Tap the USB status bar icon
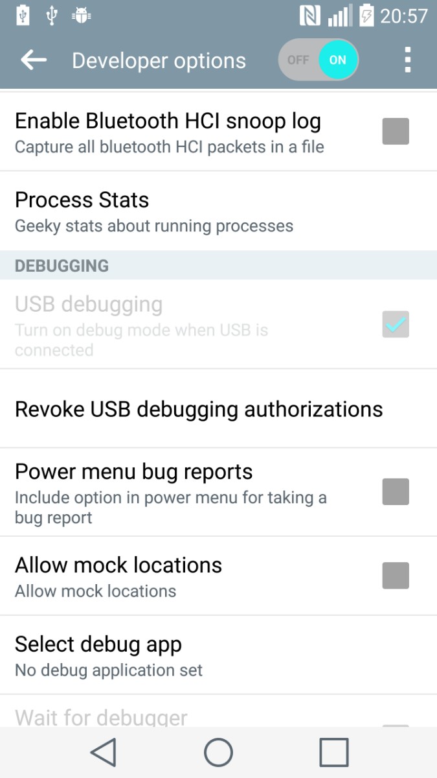Screen dimensions: 437x778 coord(52,16)
